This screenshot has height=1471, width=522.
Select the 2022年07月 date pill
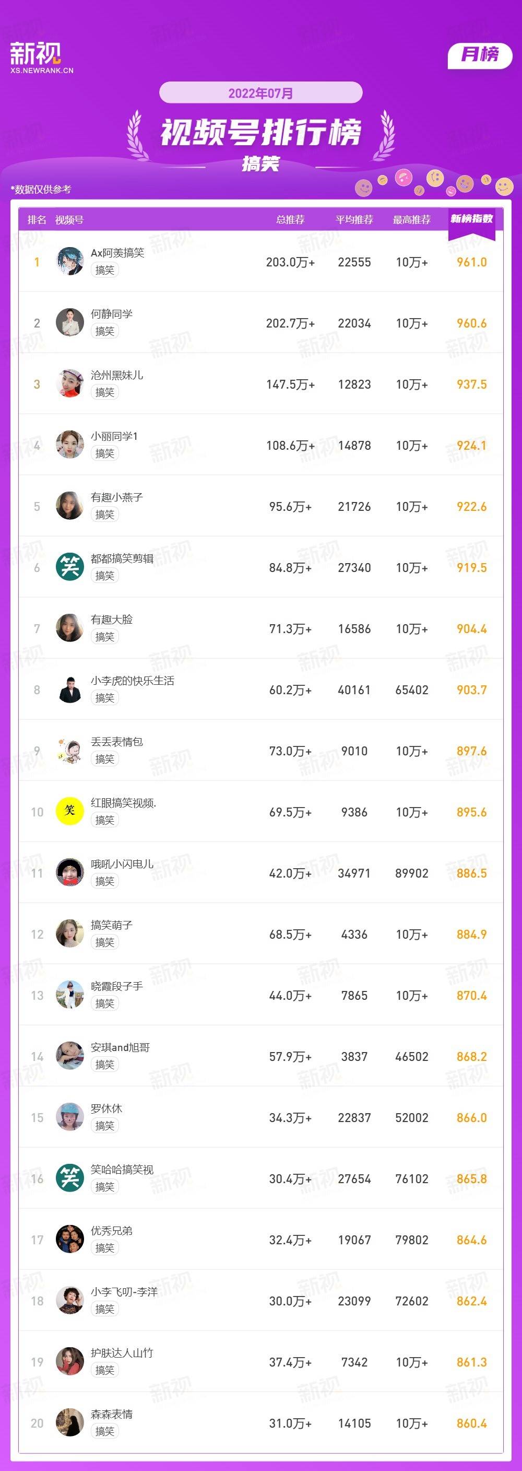tap(260, 92)
